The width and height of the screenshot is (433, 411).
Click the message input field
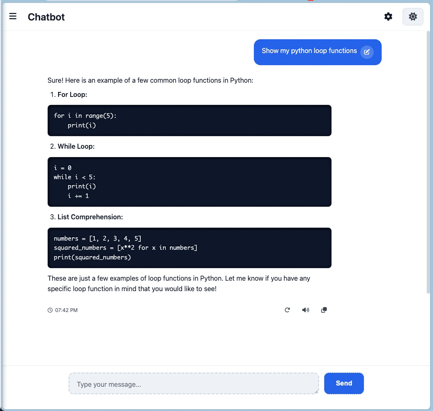[193, 383]
